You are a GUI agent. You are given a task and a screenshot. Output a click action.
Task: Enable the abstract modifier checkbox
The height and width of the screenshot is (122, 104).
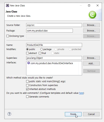[x=27, y=53]
